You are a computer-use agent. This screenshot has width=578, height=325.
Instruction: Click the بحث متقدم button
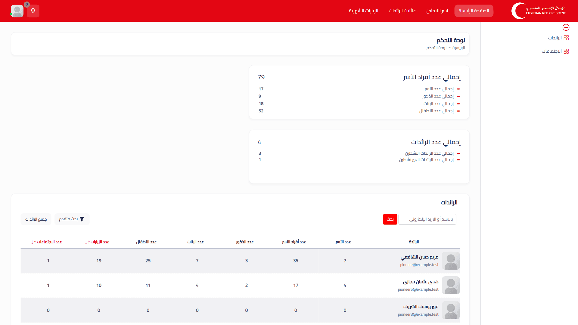[72, 219]
